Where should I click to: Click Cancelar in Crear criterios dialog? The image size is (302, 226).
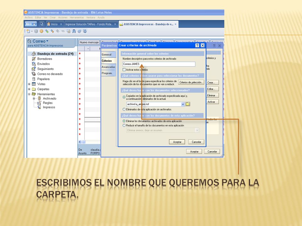[x=196, y=142]
